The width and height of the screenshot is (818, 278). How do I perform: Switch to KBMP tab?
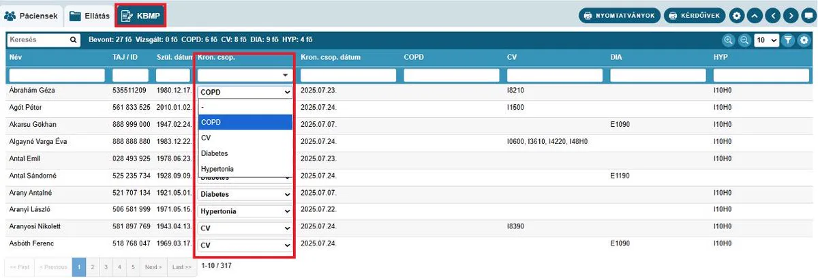coord(141,15)
